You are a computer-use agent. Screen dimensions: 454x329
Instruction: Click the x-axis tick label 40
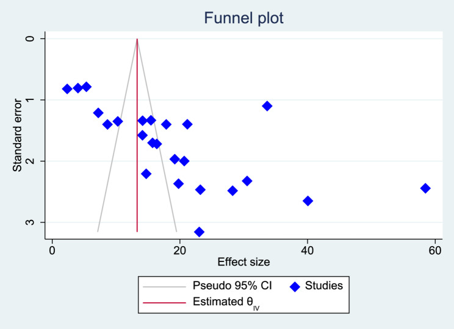point(308,250)
